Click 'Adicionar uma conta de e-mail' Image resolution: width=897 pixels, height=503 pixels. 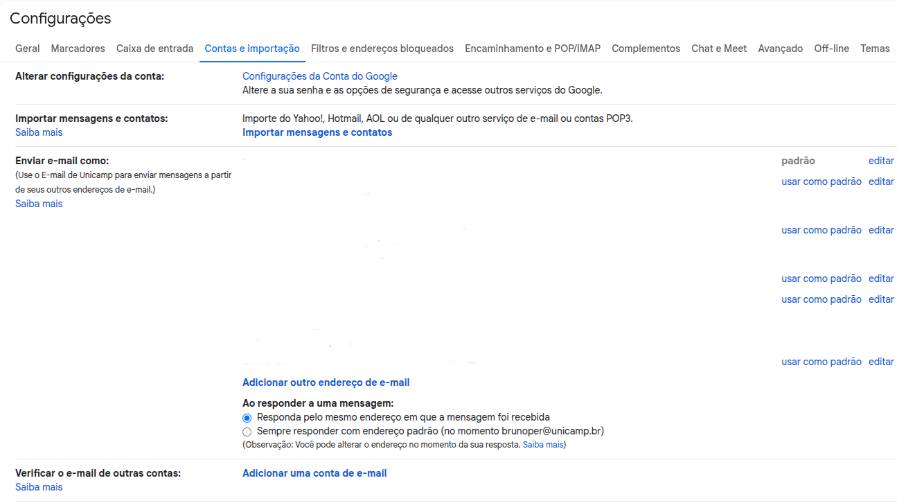[x=314, y=473]
